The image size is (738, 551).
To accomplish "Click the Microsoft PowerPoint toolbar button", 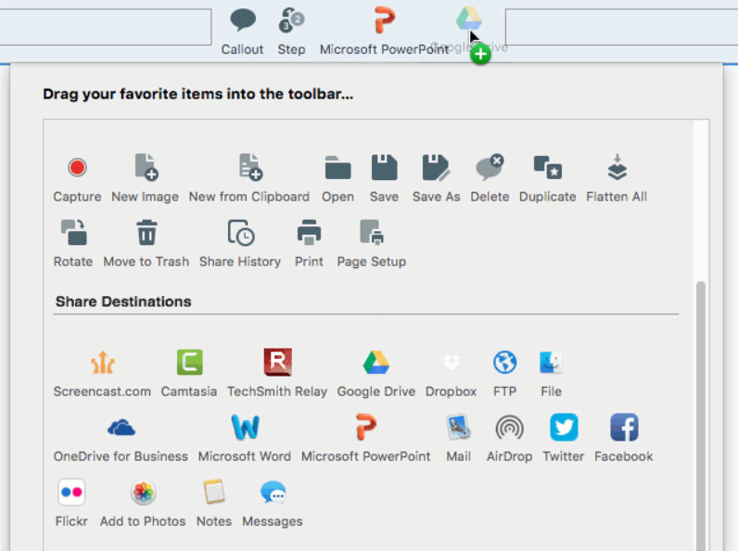I will pyautogui.click(x=384, y=32).
